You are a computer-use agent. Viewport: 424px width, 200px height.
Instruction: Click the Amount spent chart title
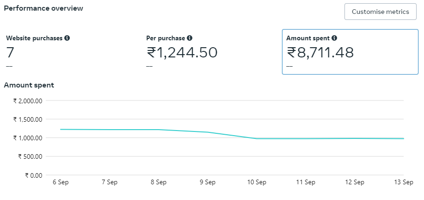(x=29, y=85)
